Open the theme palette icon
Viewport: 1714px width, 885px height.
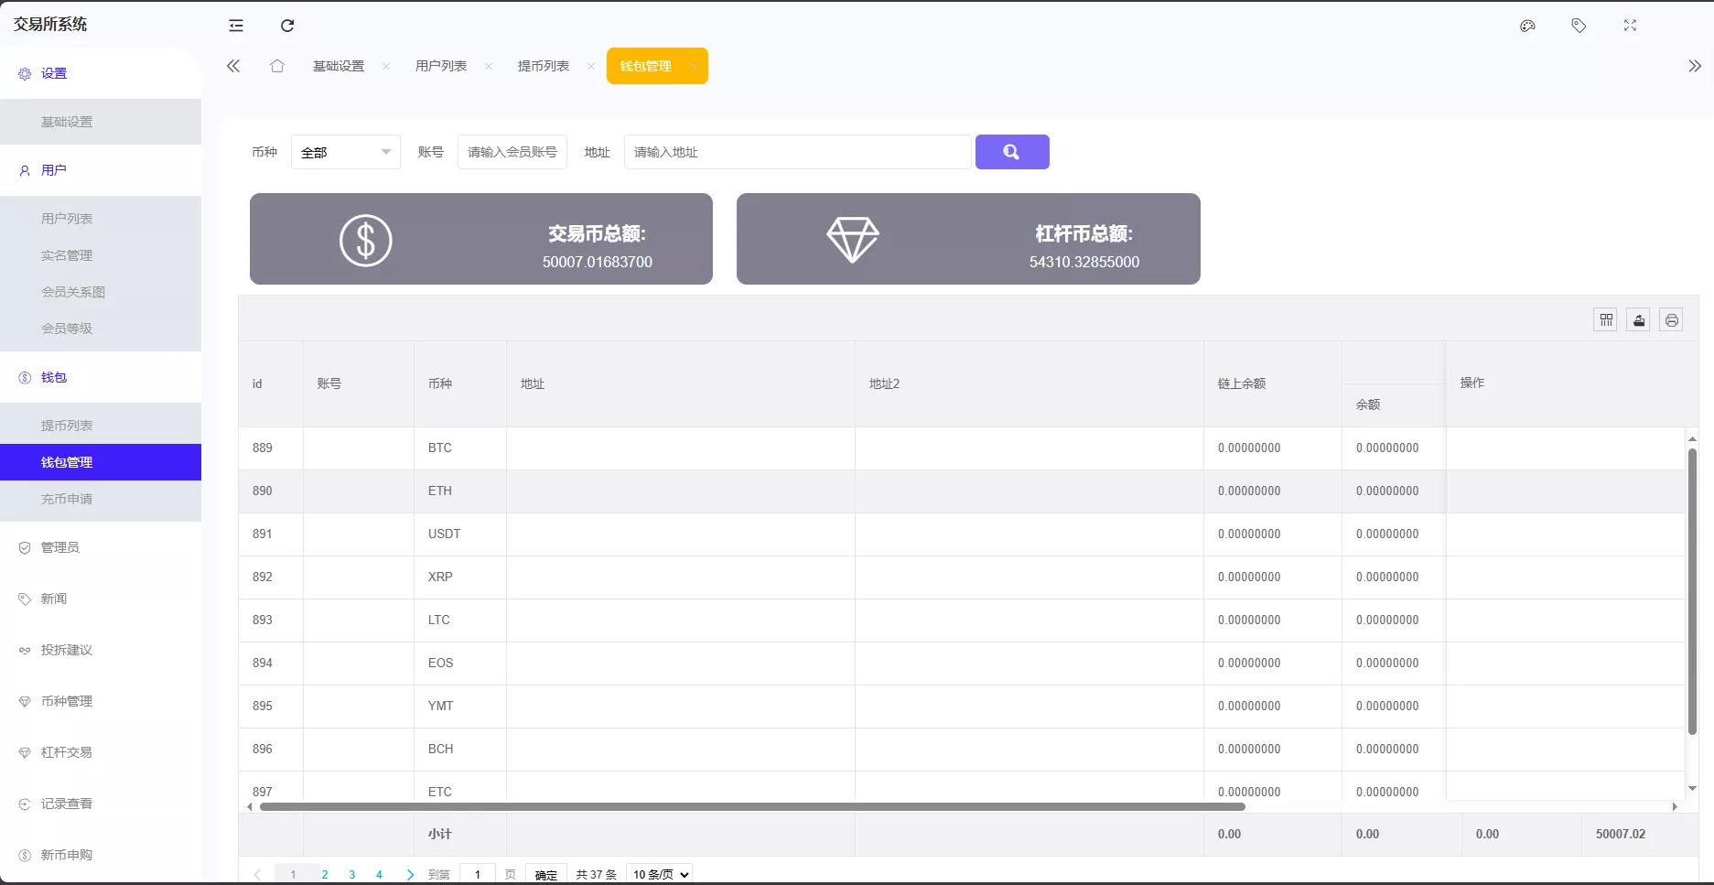coord(1527,26)
